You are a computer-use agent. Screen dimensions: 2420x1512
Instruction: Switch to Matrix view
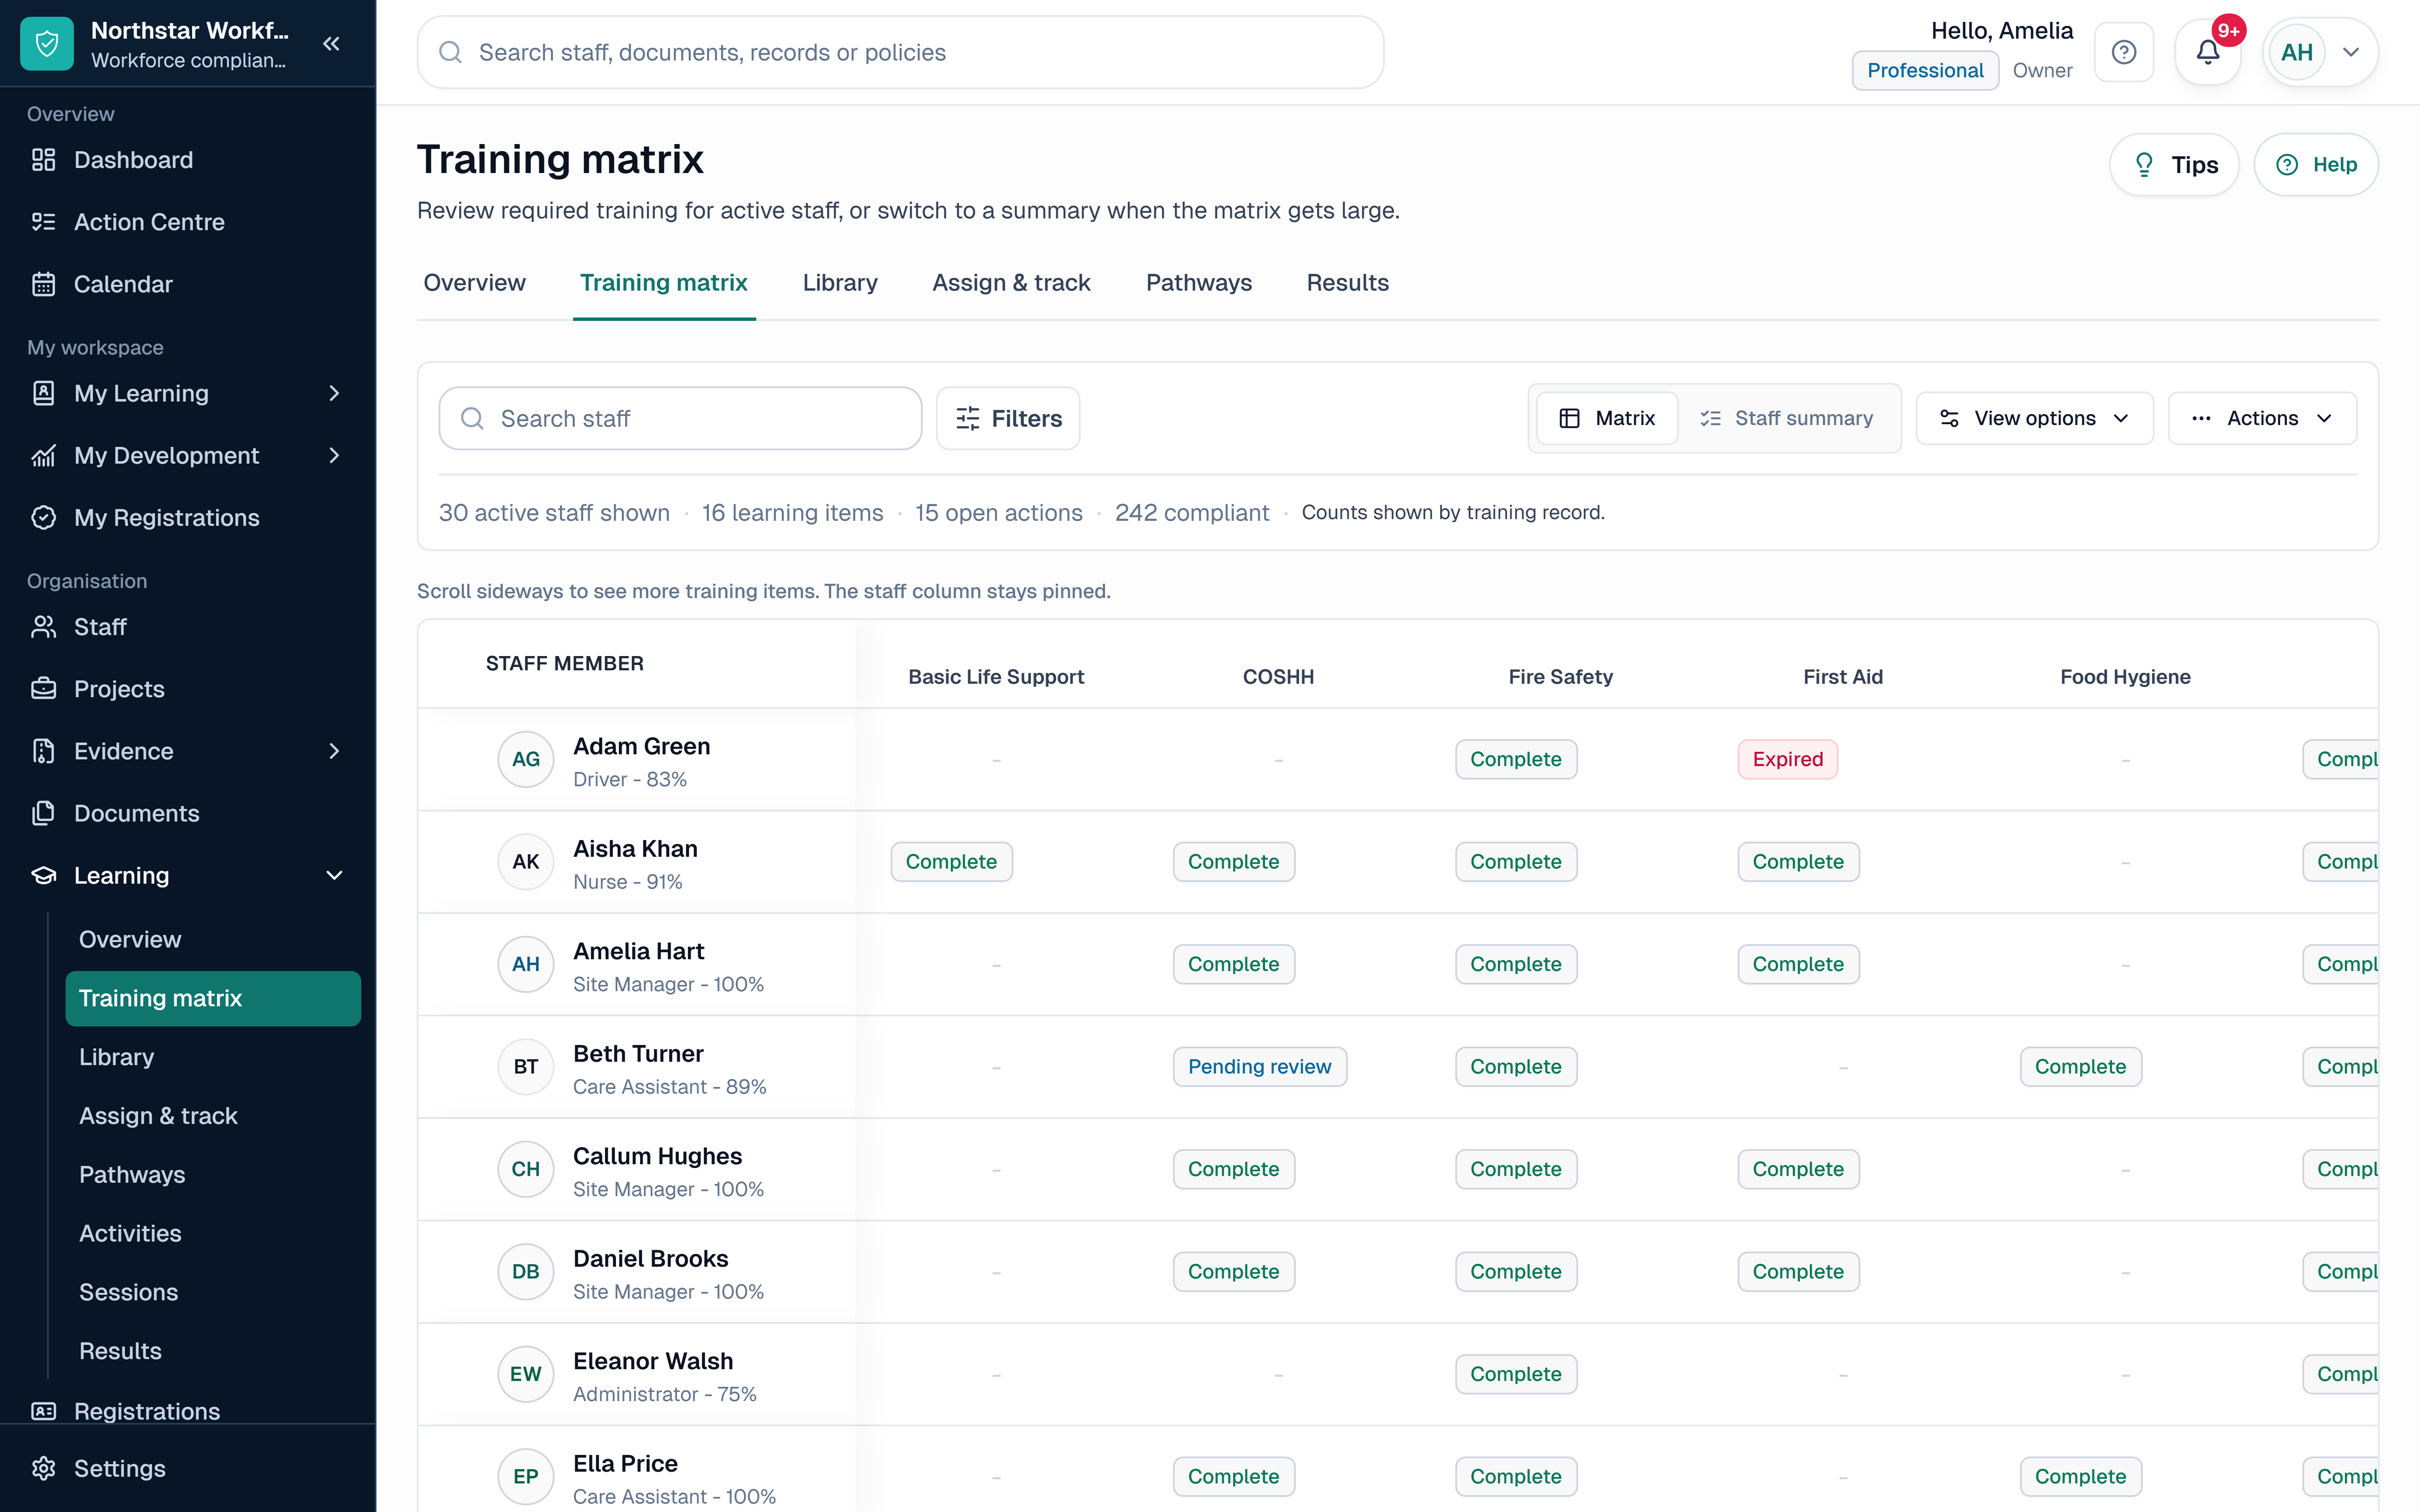[x=1606, y=418]
